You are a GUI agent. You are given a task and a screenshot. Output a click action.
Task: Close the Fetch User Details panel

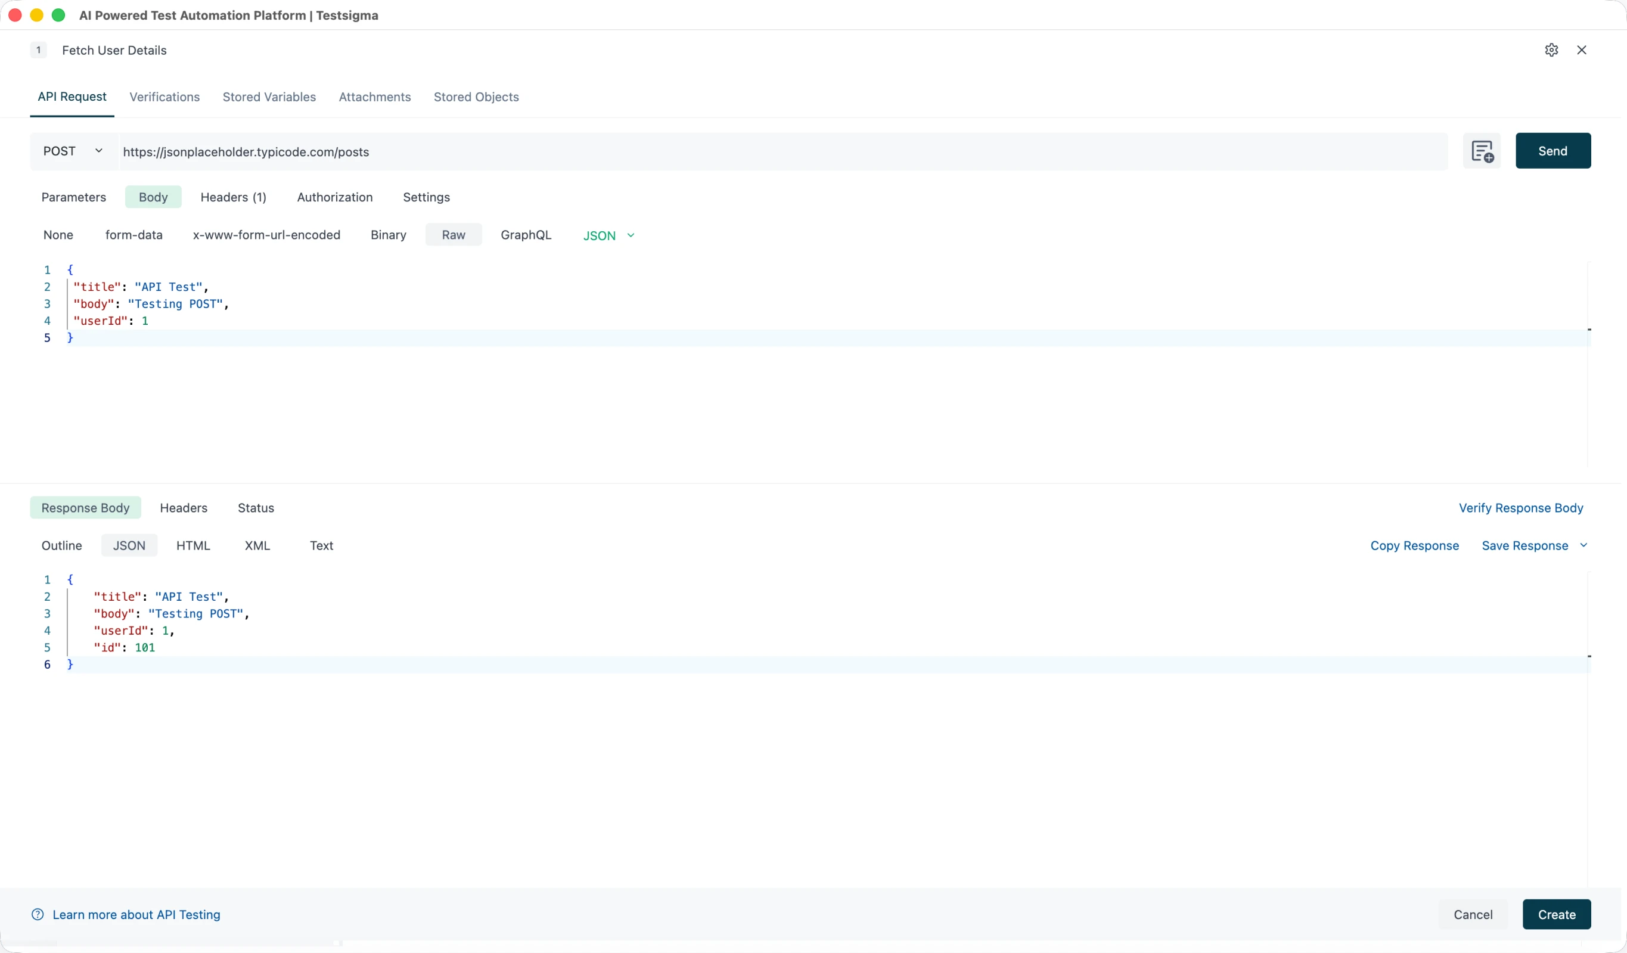[1582, 49]
